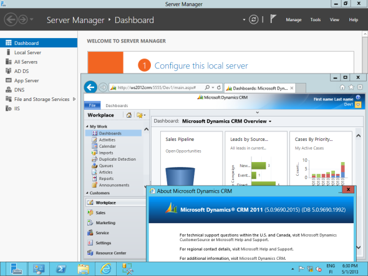Open browser settings gear

[360, 87]
